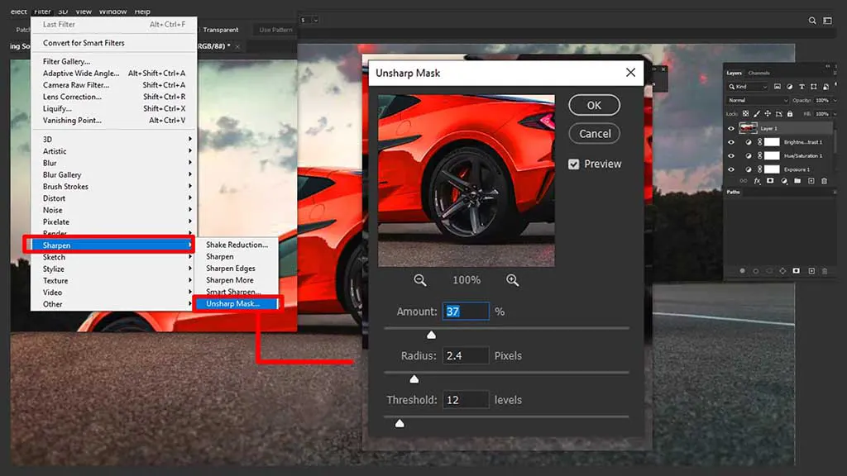Close the Unsharp Mask dialog

[630, 73]
